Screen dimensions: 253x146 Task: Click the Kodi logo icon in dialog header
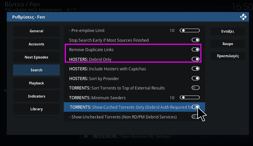coord(243,17)
